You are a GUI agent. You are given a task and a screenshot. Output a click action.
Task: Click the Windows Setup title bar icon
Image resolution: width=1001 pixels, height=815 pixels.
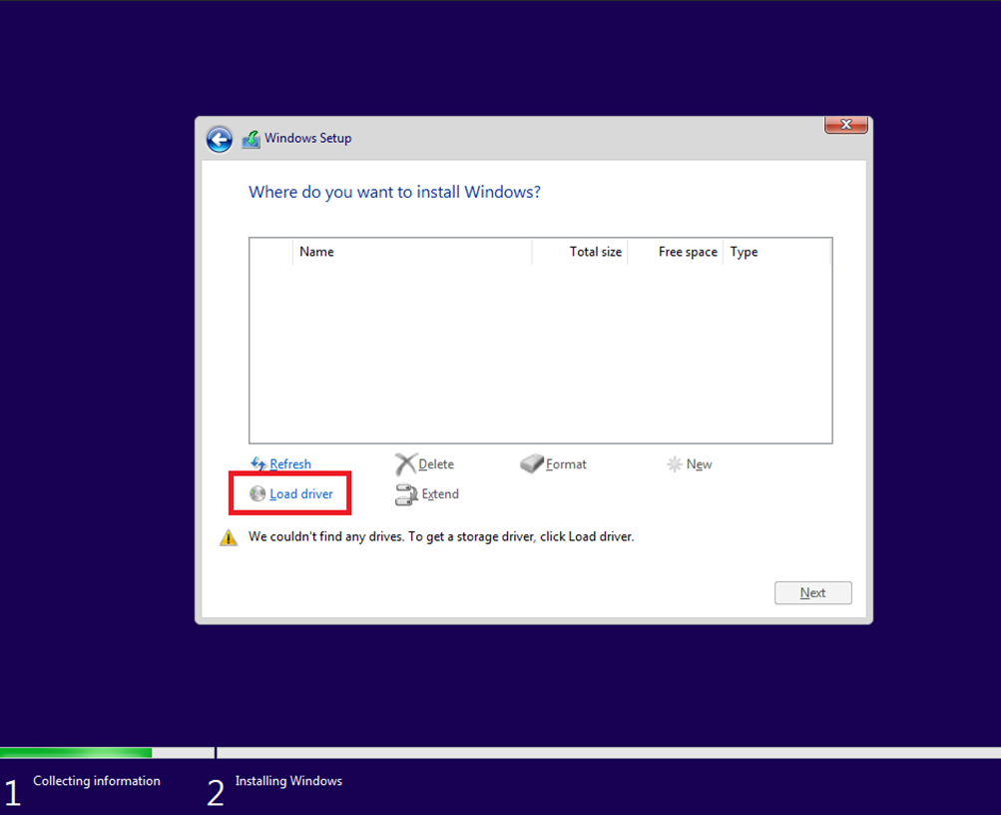pyautogui.click(x=251, y=140)
